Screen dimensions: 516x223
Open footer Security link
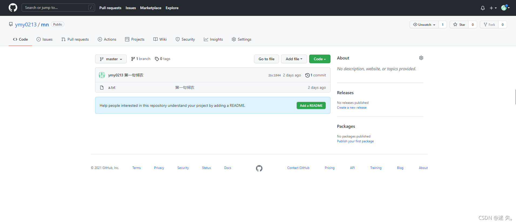click(x=183, y=168)
